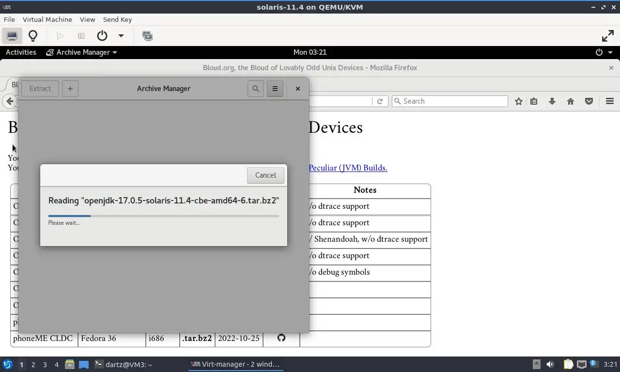The height and width of the screenshot is (372, 620).
Task: Focus the Firefox Search field
Action: pos(450,101)
